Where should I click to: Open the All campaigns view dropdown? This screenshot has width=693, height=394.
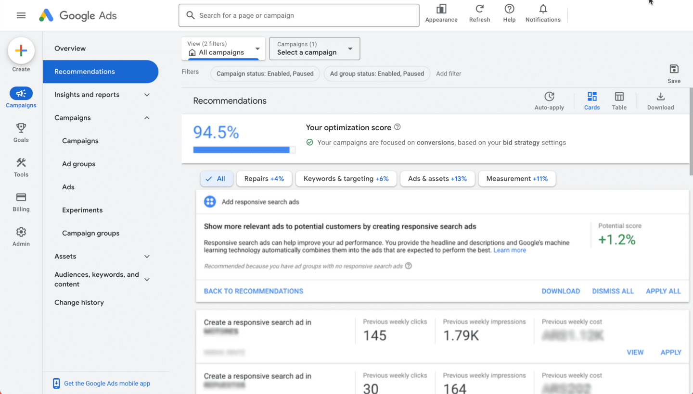(x=223, y=49)
